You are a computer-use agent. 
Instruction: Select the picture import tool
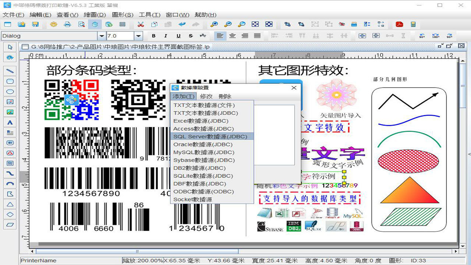(x=9, y=112)
